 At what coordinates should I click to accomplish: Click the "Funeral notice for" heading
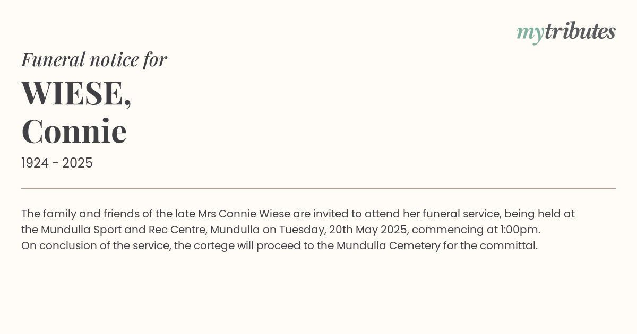(x=94, y=59)
